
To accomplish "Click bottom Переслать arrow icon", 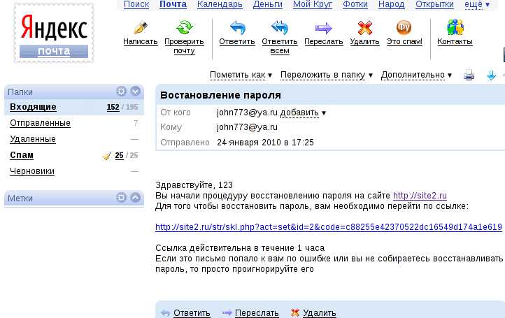I will coord(227,312).
